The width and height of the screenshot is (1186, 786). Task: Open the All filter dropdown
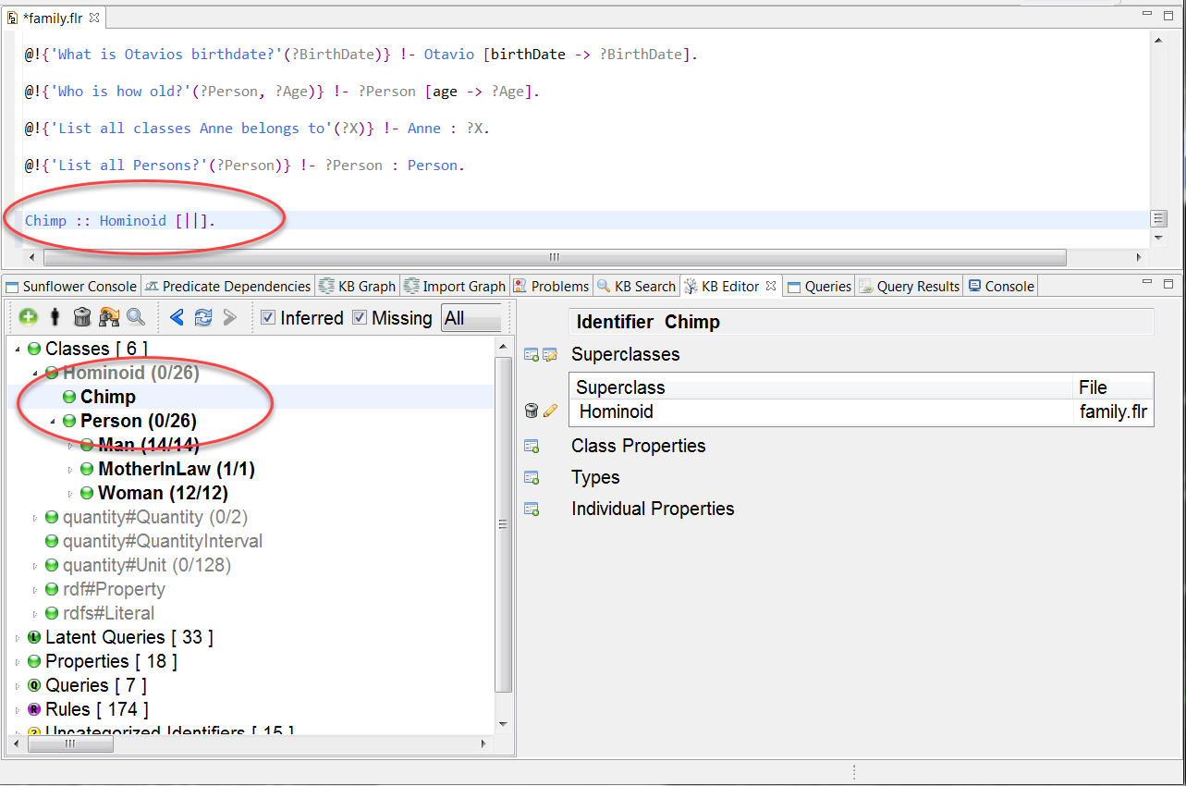click(x=472, y=317)
